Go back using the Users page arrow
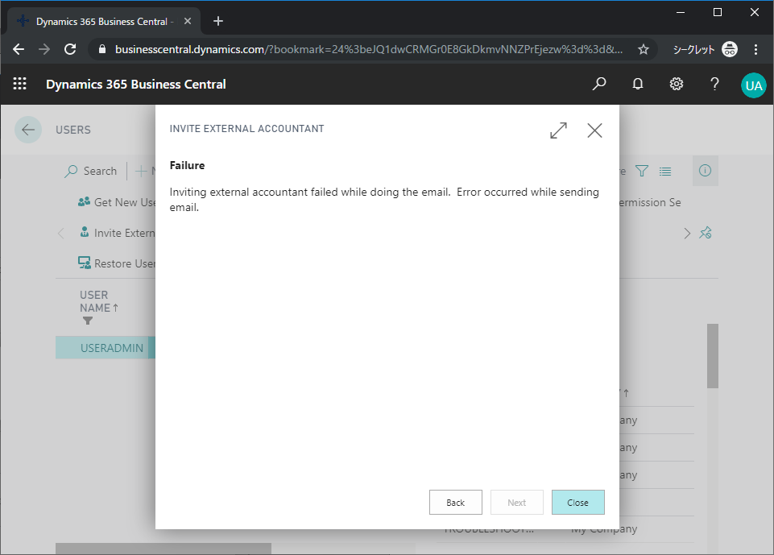The height and width of the screenshot is (555, 774). pos(28,130)
